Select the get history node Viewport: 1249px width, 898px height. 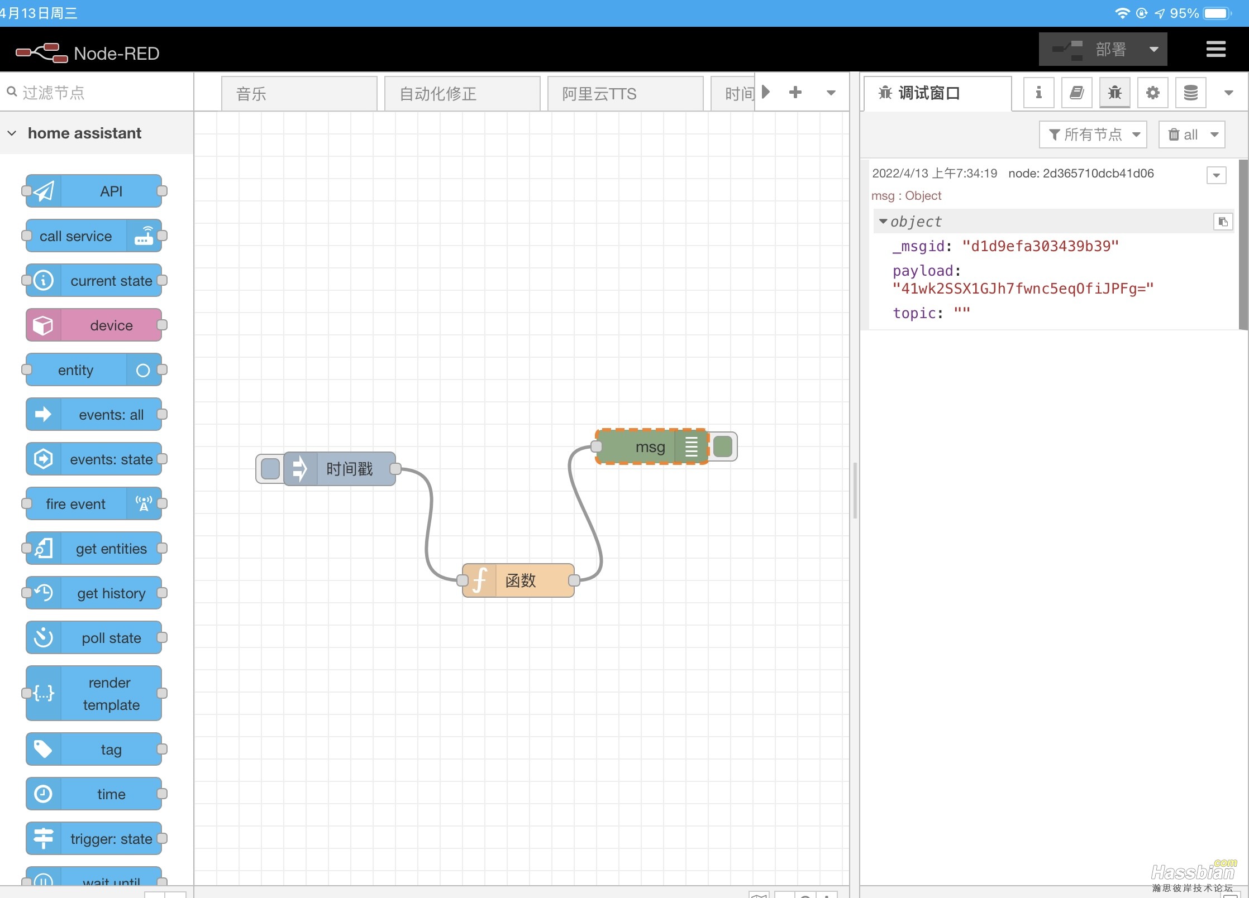[94, 593]
